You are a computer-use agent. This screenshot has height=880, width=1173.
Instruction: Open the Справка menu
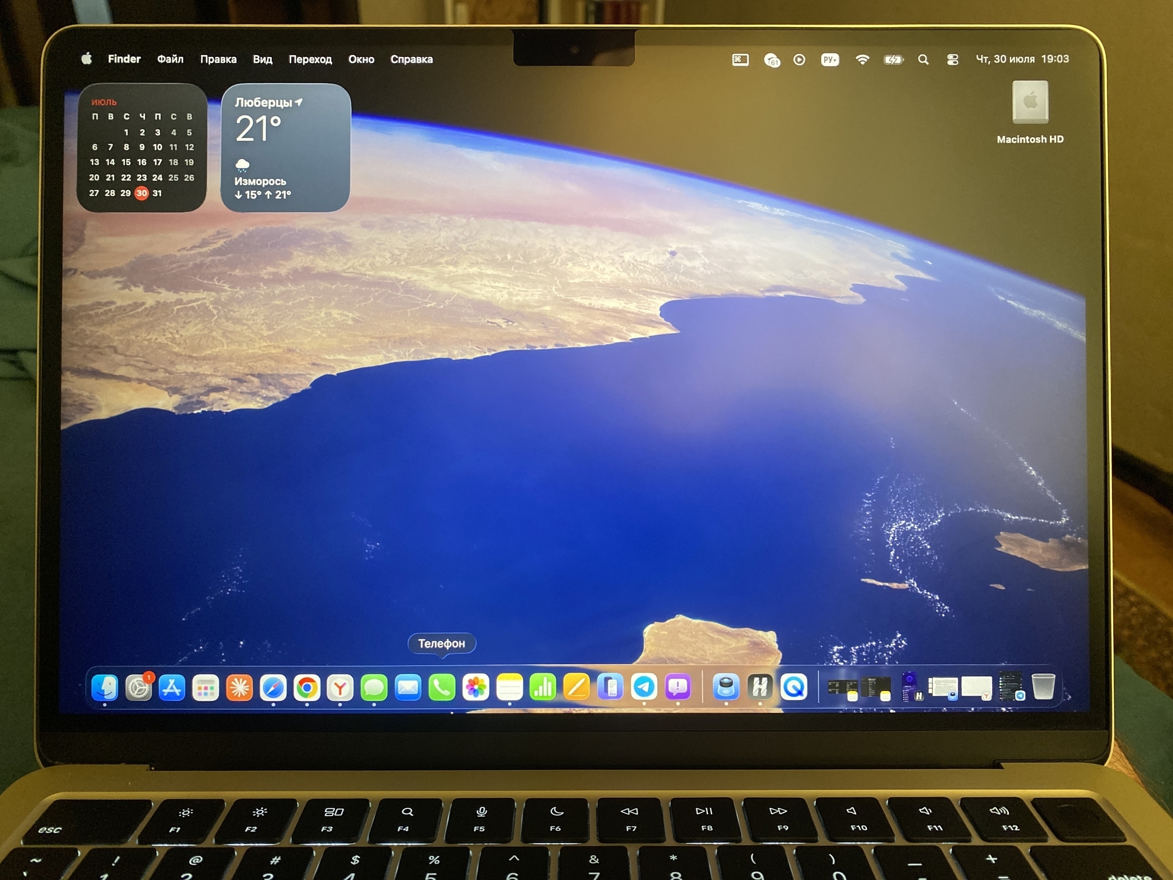point(412,59)
